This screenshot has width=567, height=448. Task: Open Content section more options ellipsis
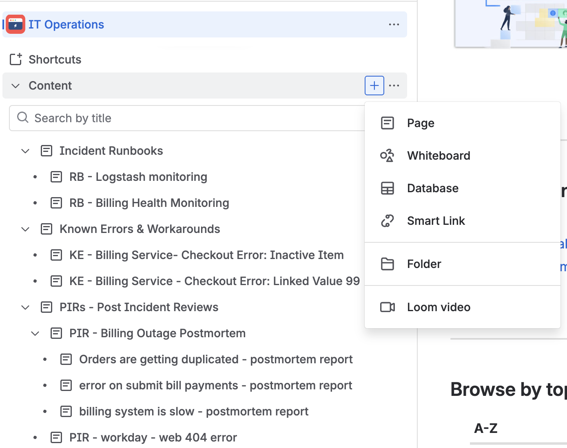(x=394, y=86)
